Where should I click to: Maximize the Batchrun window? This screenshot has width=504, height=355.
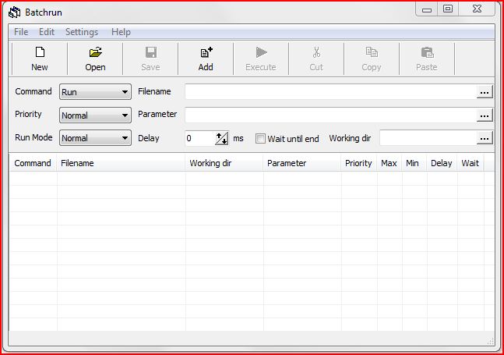point(448,9)
